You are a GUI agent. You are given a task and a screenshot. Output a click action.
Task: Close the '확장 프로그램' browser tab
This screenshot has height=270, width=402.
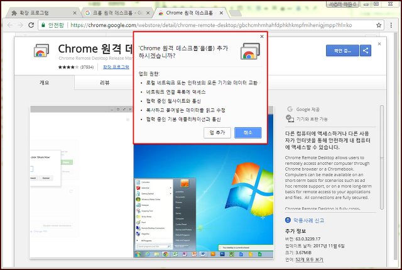pos(75,13)
